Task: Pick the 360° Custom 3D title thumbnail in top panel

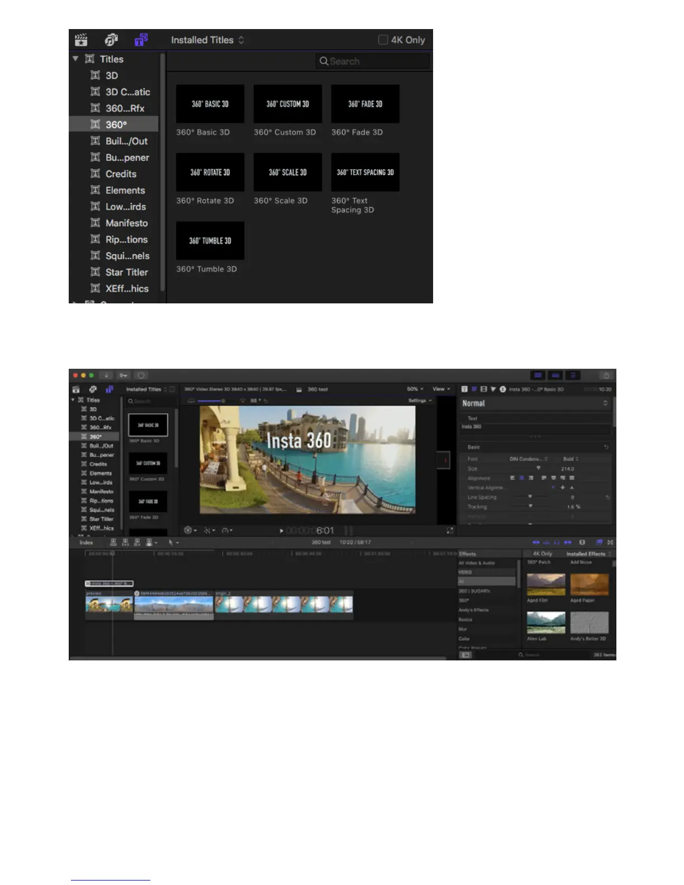Action: (288, 104)
